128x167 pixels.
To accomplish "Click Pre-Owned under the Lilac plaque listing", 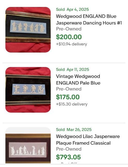I will coord(69,149).
